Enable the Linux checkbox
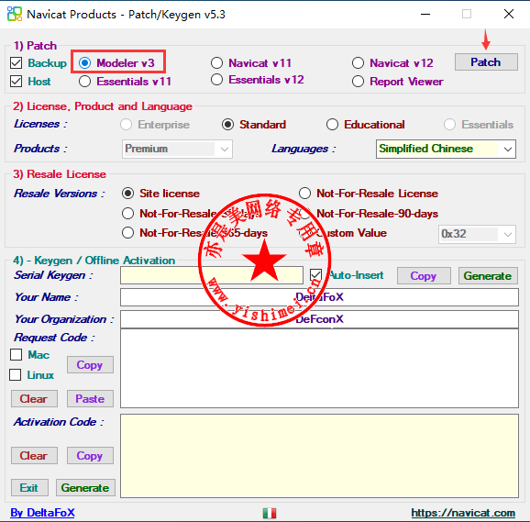The height and width of the screenshot is (522, 530). [16, 374]
